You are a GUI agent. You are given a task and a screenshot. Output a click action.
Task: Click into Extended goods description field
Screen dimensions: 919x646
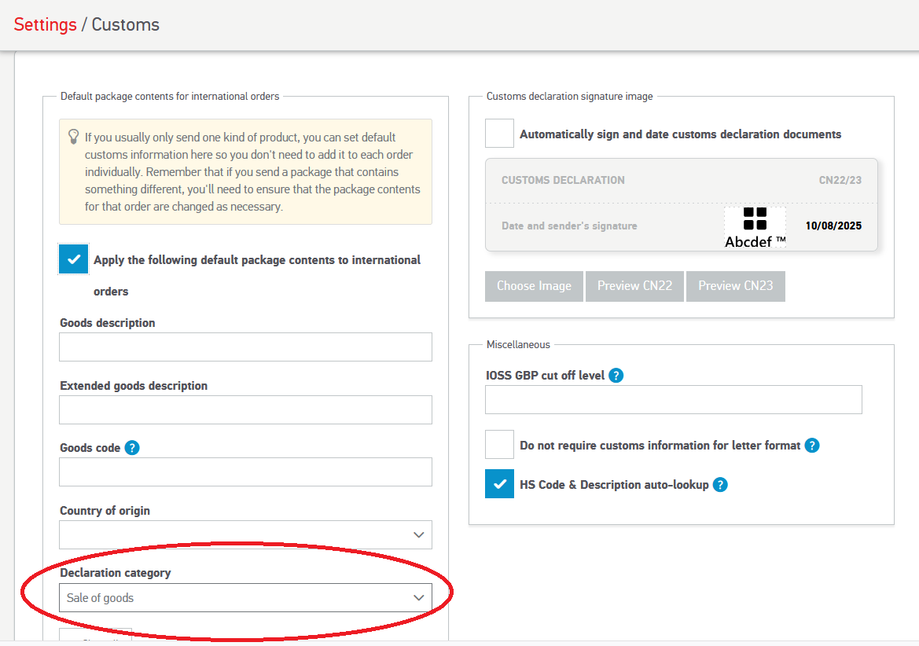coord(245,410)
